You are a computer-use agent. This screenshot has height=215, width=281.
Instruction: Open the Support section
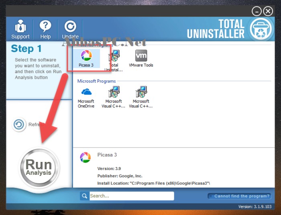(20, 30)
